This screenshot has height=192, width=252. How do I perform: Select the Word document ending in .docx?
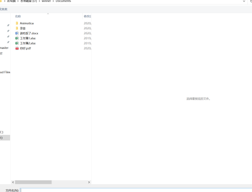coord(29,33)
